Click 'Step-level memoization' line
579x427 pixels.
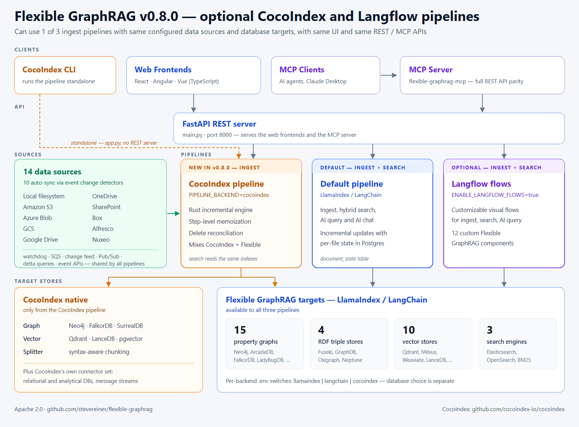click(x=220, y=221)
